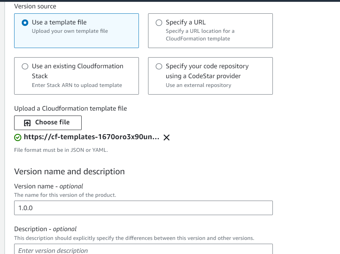This screenshot has width=340, height=254.
Task: Select the Specify a URL radio button
Action: pos(158,22)
